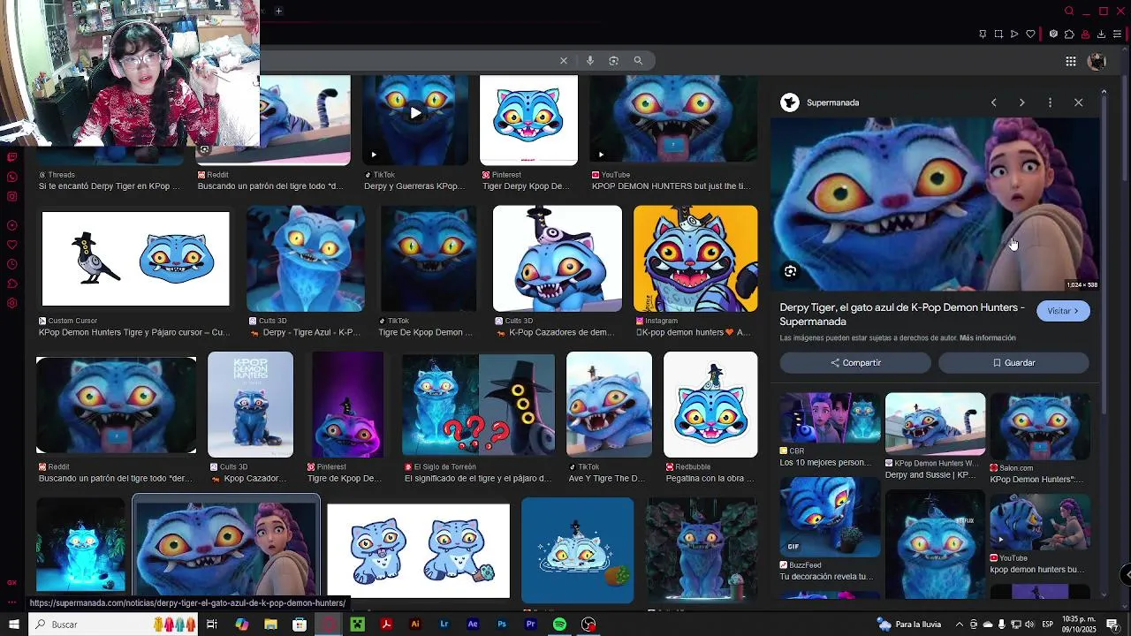Open the browser extensions puzzle icon
Image resolution: width=1131 pixels, height=636 pixels.
1069,34
